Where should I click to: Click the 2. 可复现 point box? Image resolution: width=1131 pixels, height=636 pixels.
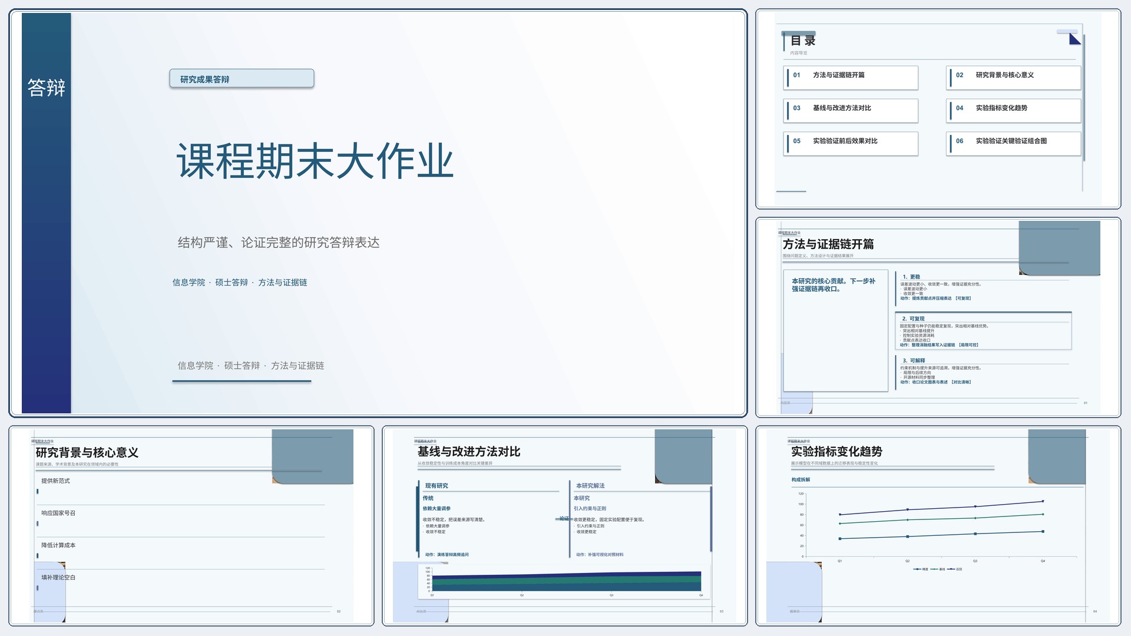[983, 331]
